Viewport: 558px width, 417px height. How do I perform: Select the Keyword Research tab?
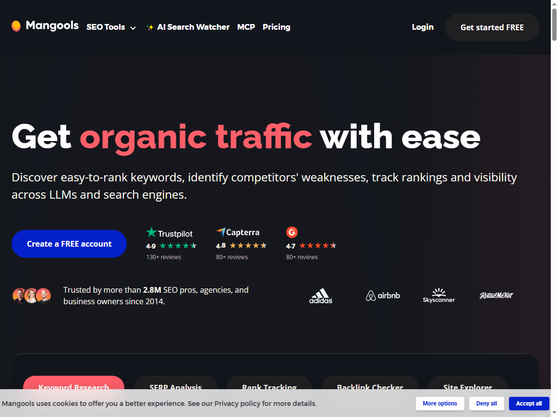pyautogui.click(x=73, y=382)
